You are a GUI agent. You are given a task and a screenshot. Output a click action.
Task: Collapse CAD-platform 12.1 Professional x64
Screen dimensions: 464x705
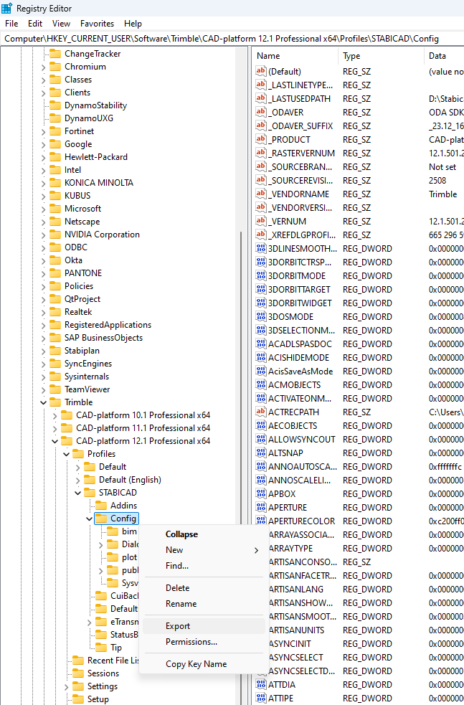click(55, 441)
